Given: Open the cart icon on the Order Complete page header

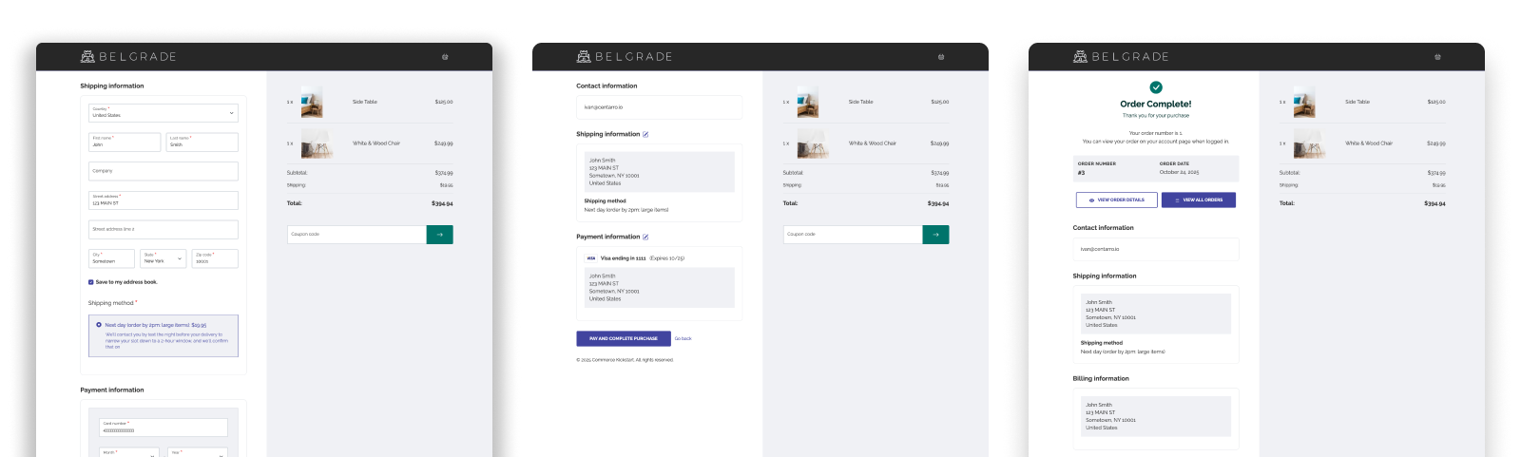Looking at the screenshot, I should 1437,57.
